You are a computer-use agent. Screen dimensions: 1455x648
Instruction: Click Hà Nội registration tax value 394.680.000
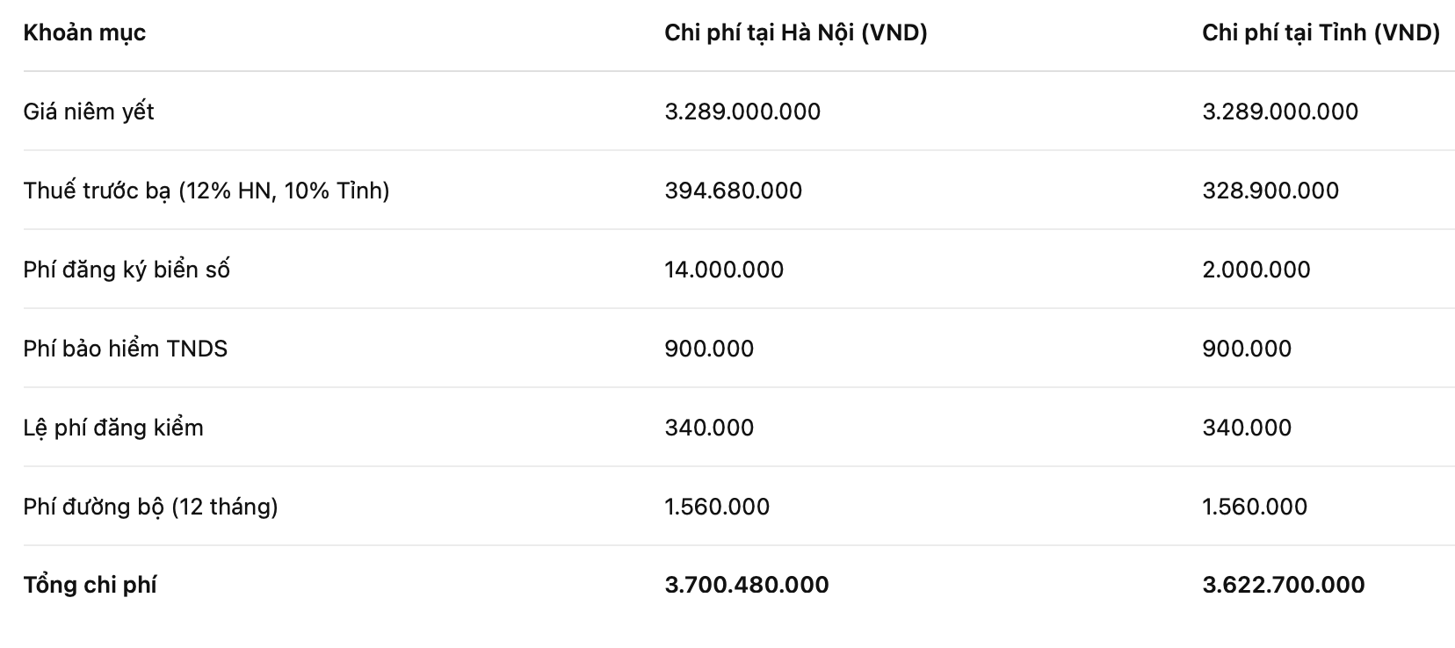coord(733,191)
